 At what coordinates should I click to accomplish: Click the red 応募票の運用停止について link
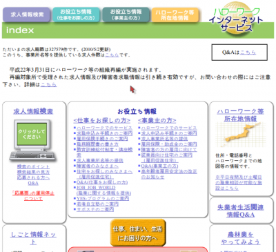point(33,195)
